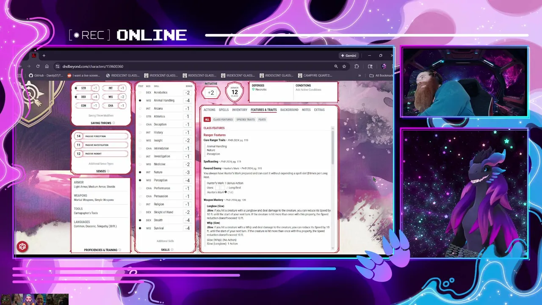The width and height of the screenshot is (542, 305).
Task: Click the Passive Perception 14 row
Action: click(101, 136)
